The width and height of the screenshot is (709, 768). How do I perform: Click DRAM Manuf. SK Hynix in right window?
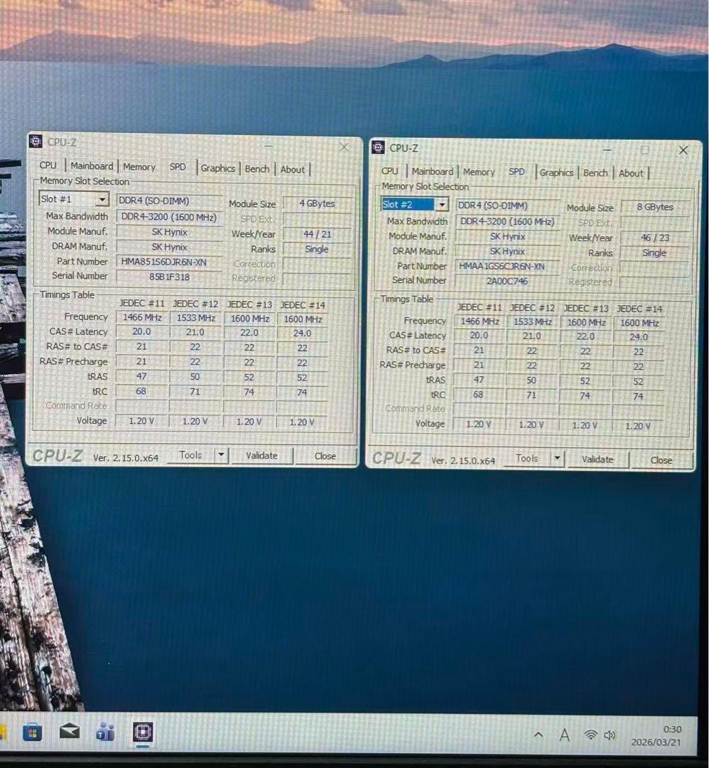[x=507, y=251]
